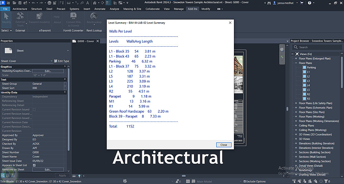Switch to the Manage ribbon tab
The width and height of the screenshot is (344, 184).
[x=179, y=9]
